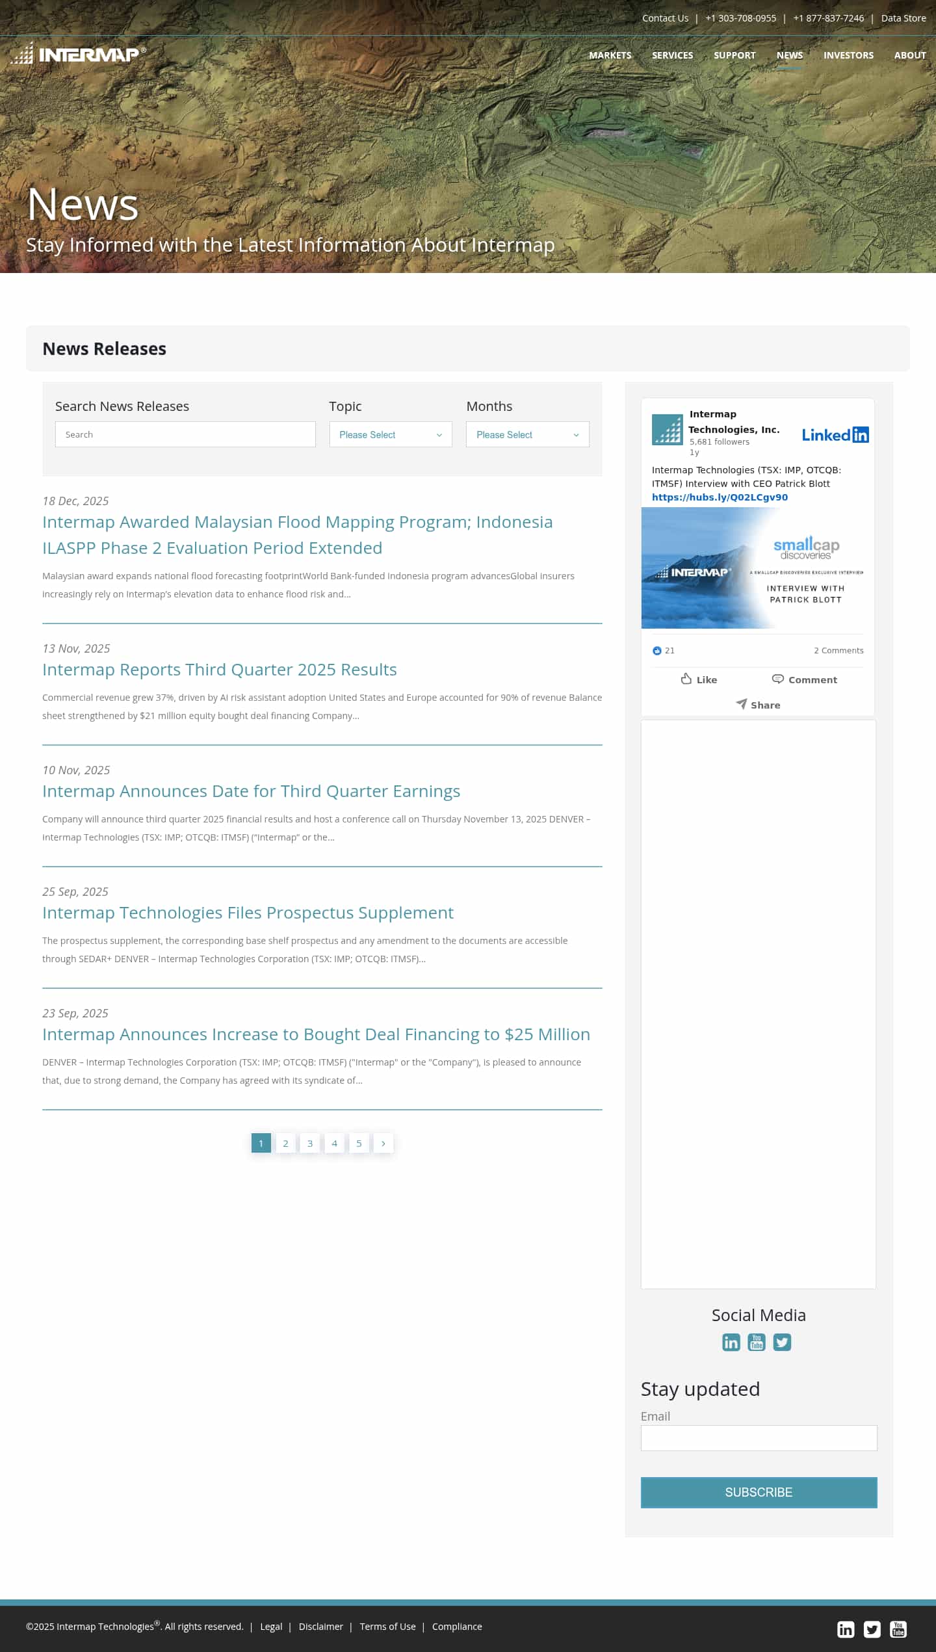Screen dimensions: 936x1652
Task: Open the Months dropdown
Action: pyautogui.click(x=528, y=434)
